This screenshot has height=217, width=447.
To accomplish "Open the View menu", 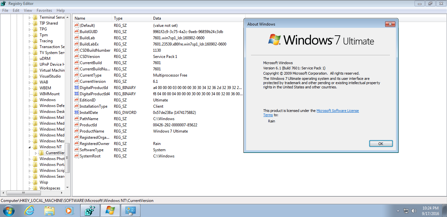I will 28,10.
